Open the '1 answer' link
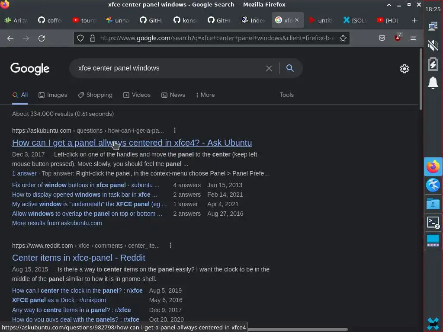 click(24, 173)
